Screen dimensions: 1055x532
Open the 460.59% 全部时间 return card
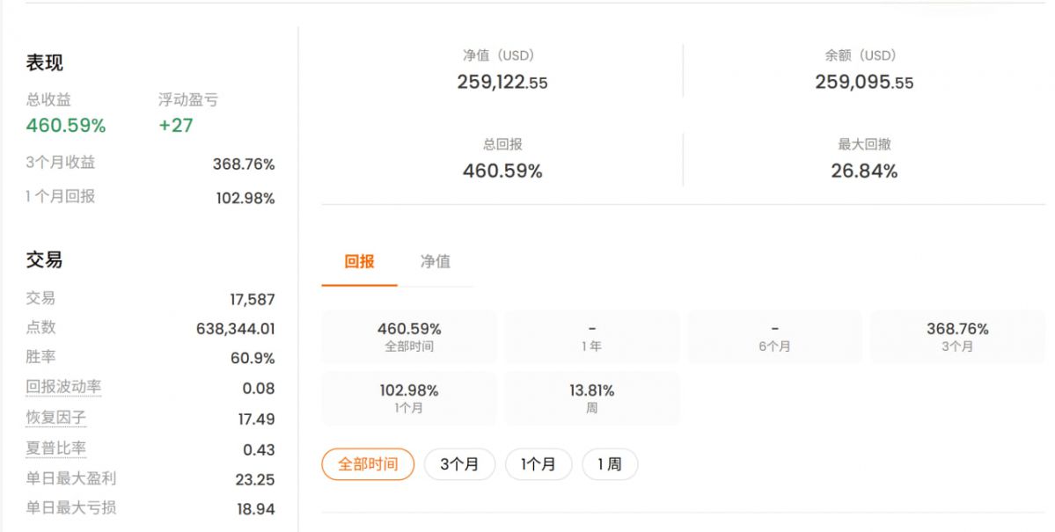tap(409, 336)
